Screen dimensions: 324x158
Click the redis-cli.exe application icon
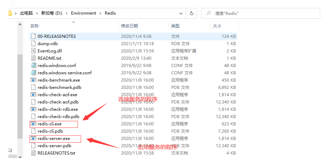(x=33, y=124)
